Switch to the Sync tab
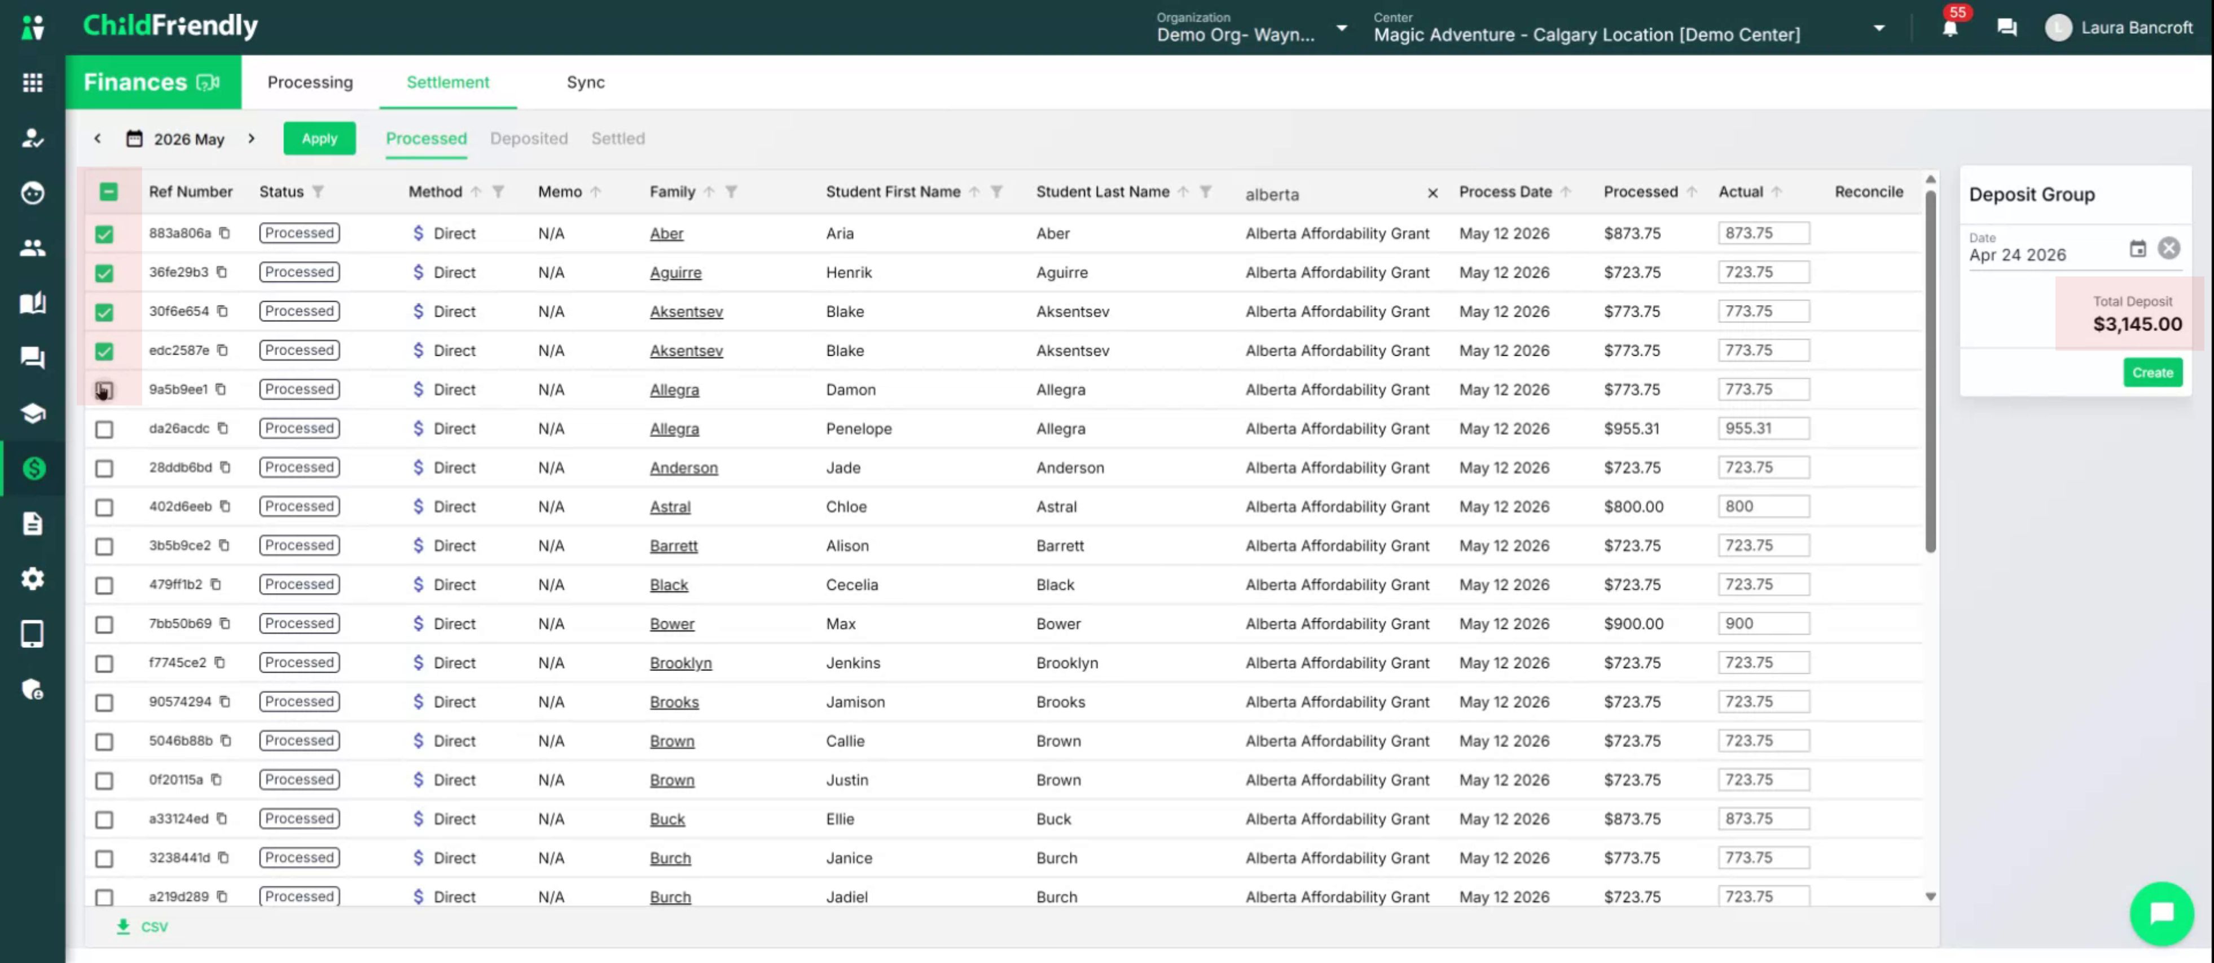 (x=585, y=82)
